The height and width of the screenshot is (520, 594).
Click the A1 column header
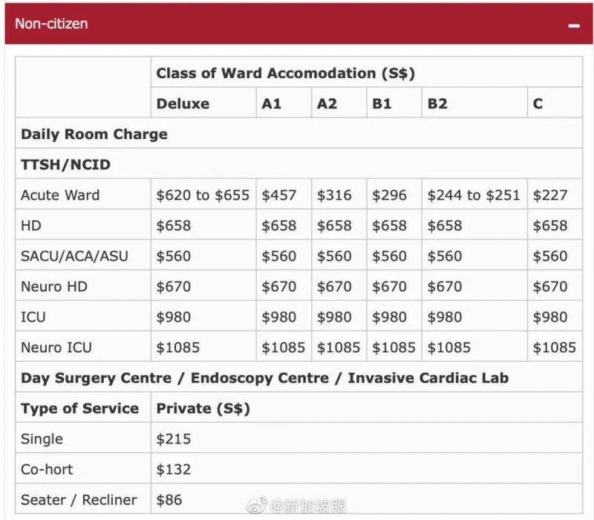(272, 103)
